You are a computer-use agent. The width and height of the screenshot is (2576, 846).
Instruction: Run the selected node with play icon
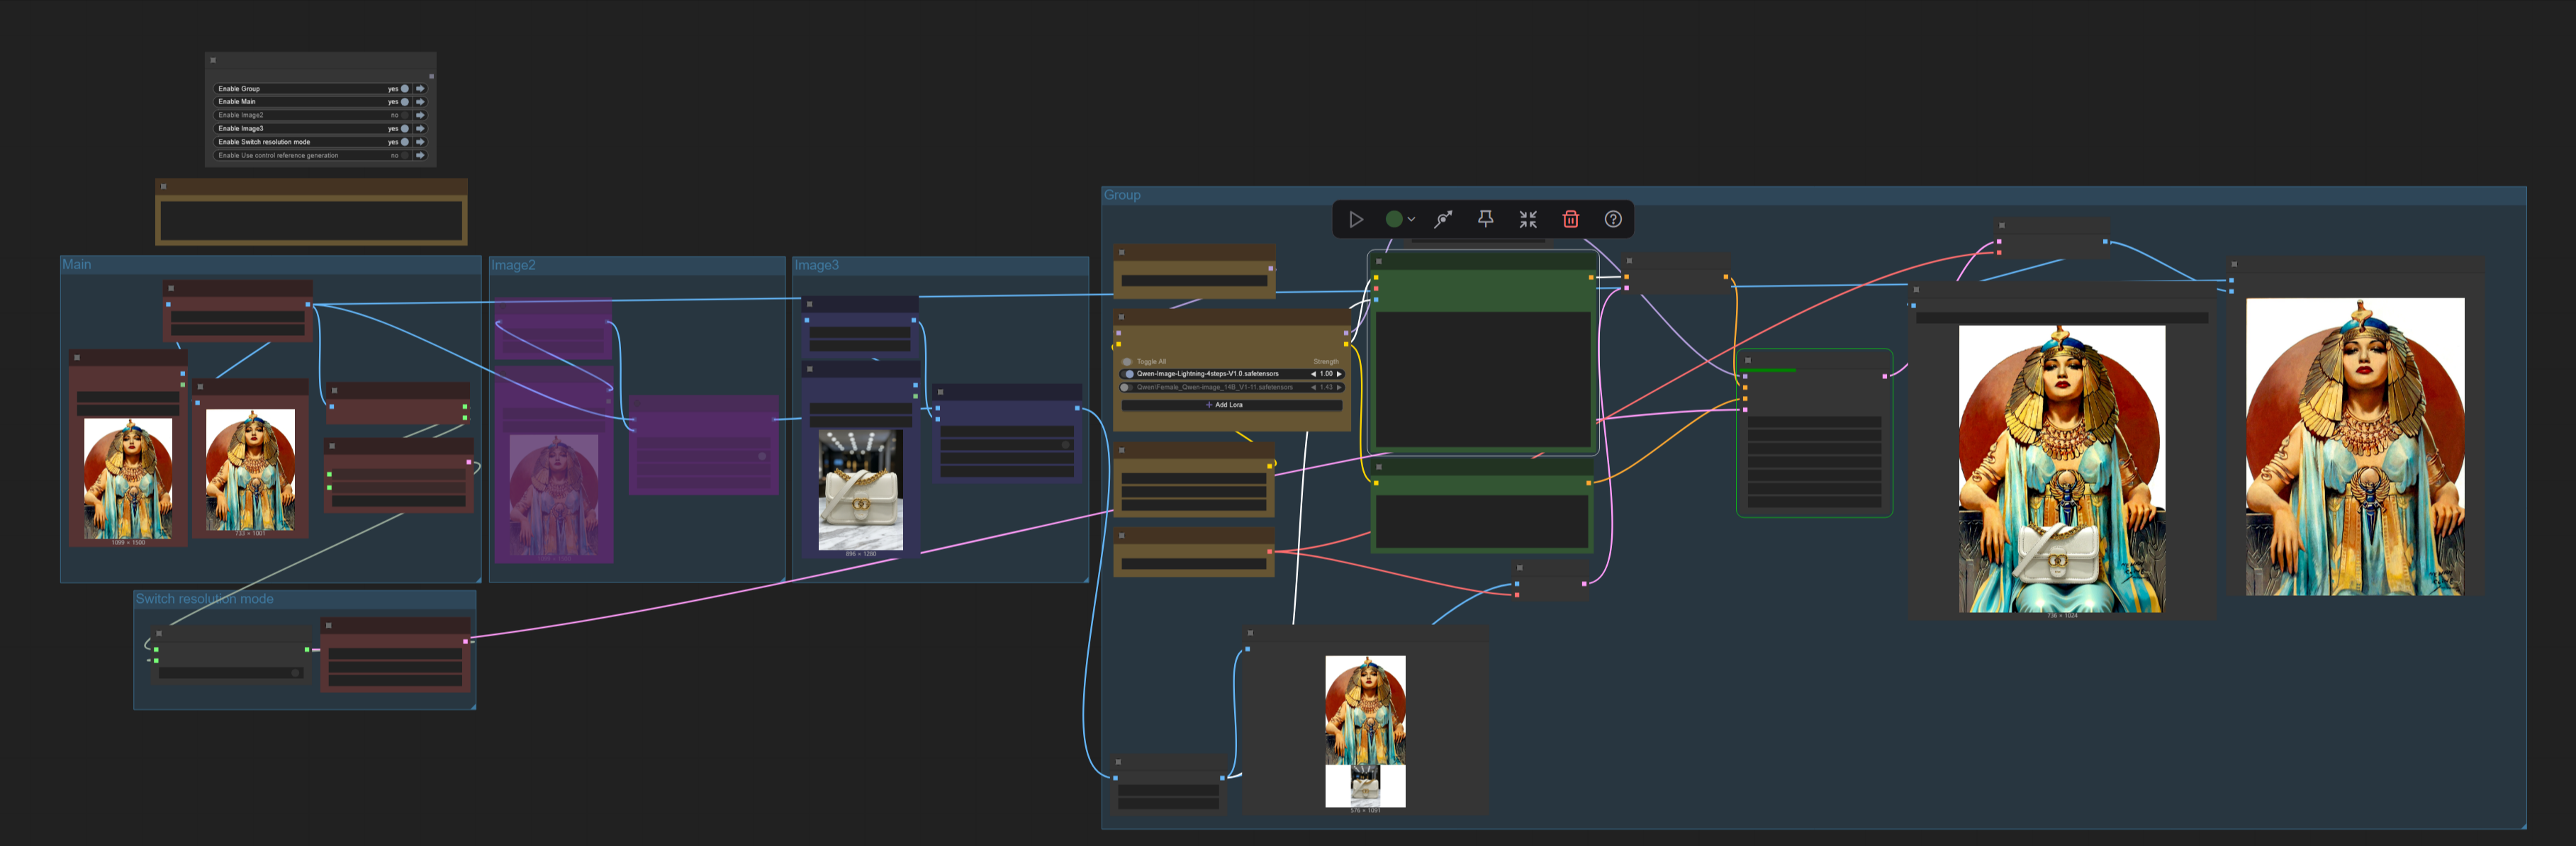(1355, 219)
